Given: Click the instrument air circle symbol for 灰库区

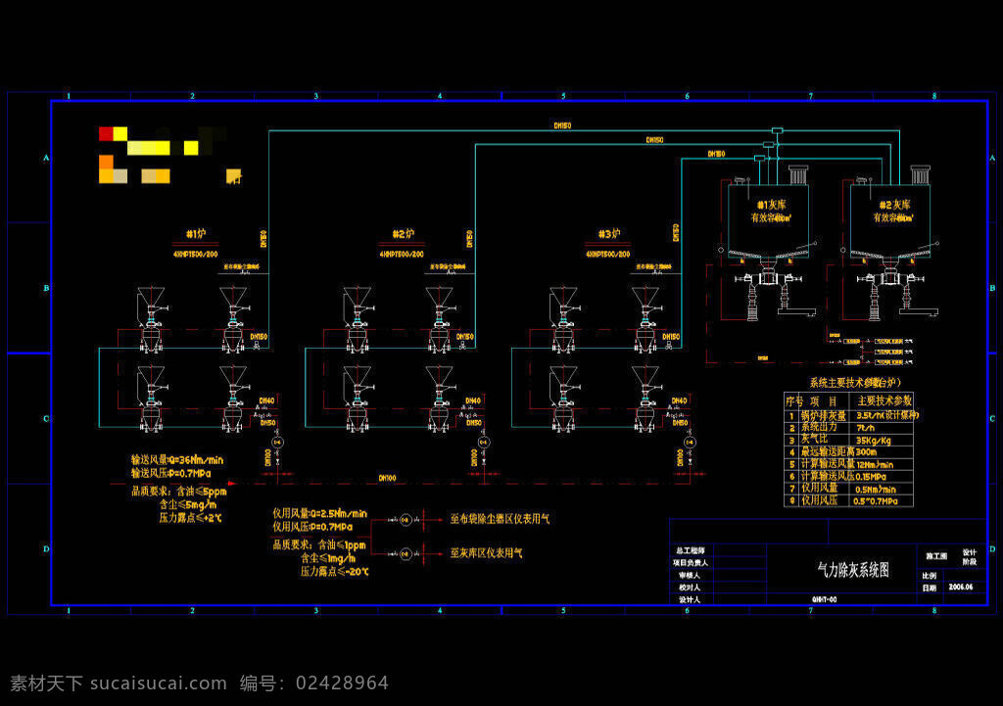Looking at the screenshot, I should click(x=406, y=554).
